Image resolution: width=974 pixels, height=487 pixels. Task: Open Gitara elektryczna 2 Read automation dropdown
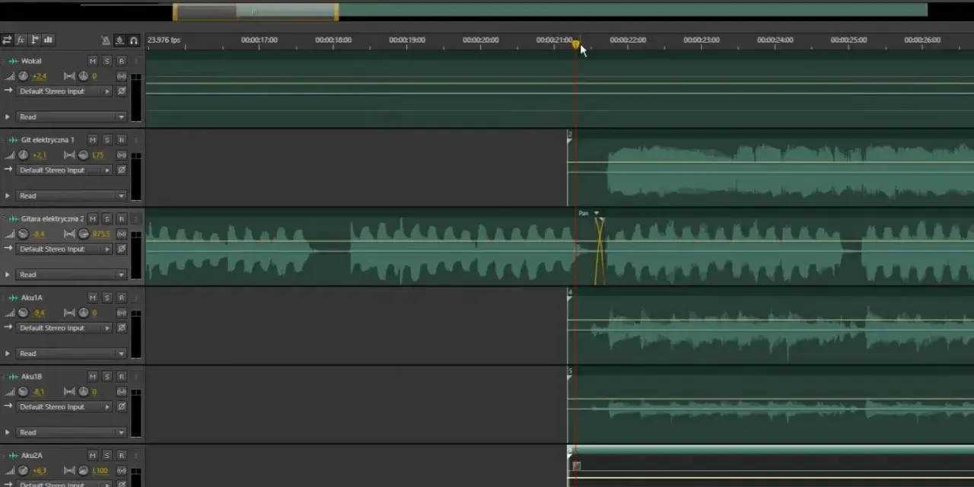(72, 275)
